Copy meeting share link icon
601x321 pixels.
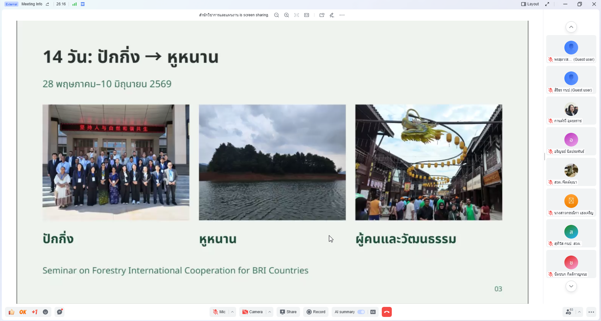point(47,4)
